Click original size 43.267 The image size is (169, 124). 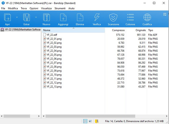[142, 87]
